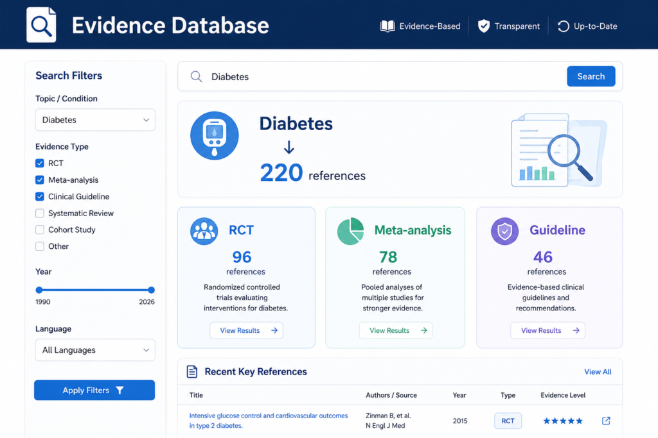Enable the Systematic Review checkbox

[40, 213]
